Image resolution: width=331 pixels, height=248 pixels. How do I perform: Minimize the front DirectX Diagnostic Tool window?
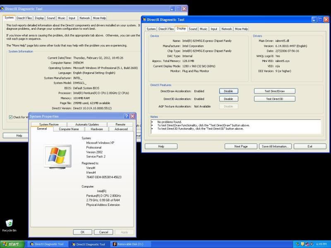click(x=314, y=19)
